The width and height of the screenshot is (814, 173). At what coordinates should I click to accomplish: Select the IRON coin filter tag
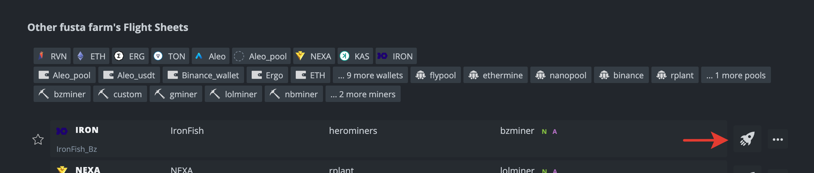pyautogui.click(x=396, y=56)
